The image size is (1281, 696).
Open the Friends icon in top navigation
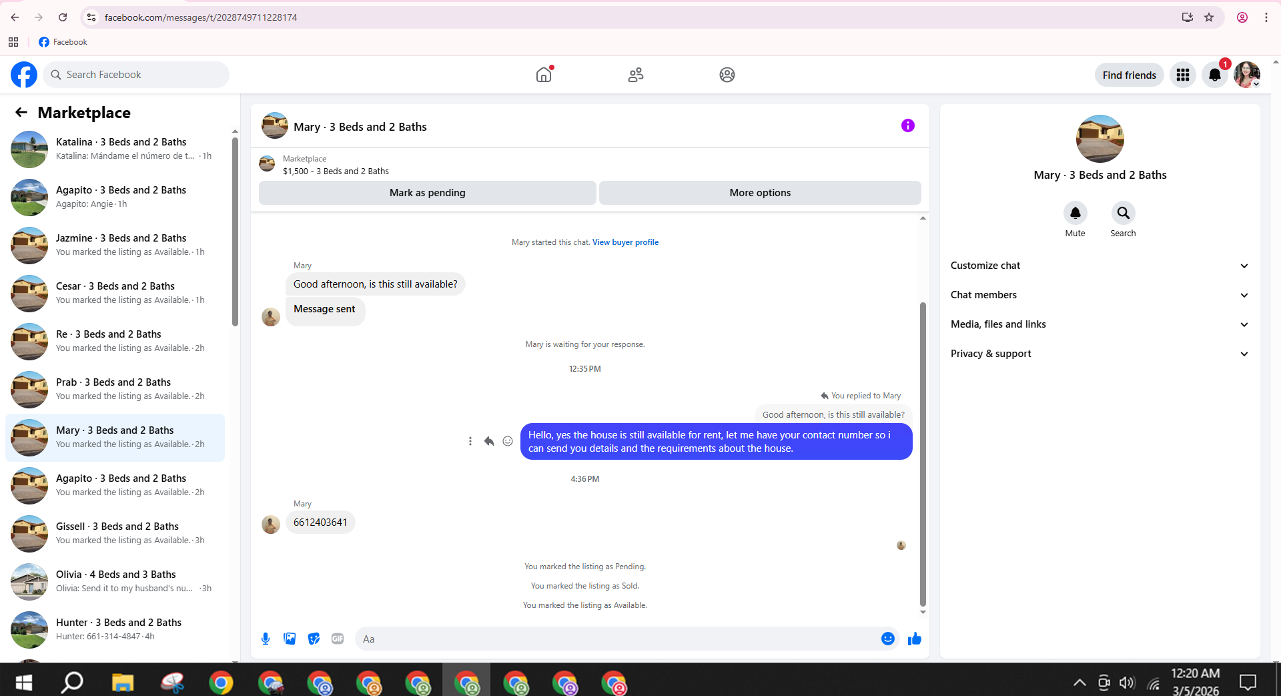[x=636, y=75]
